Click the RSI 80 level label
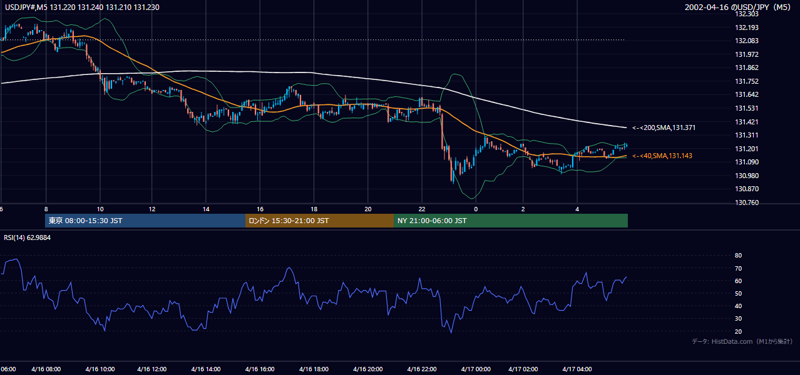This screenshot has width=800, height=375. (x=738, y=256)
